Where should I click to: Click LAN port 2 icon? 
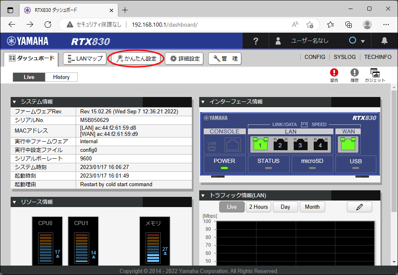pyautogui.click(x=281, y=144)
